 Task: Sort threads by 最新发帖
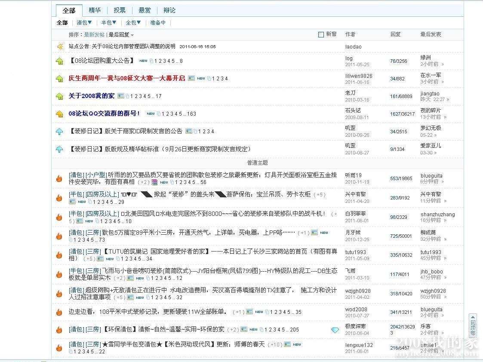(x=94, y=35)
